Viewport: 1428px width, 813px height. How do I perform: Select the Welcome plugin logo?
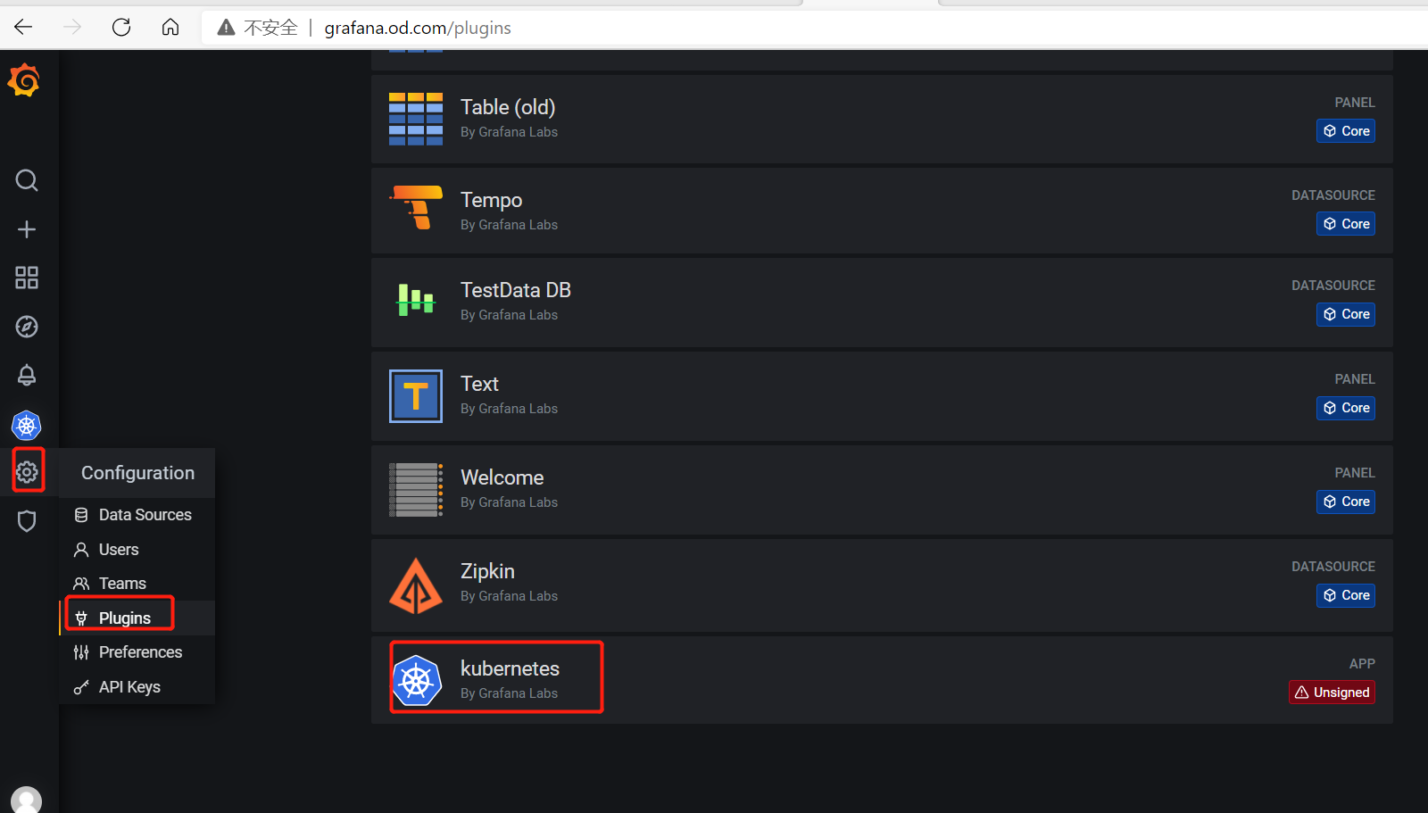(x=416, y=490)
